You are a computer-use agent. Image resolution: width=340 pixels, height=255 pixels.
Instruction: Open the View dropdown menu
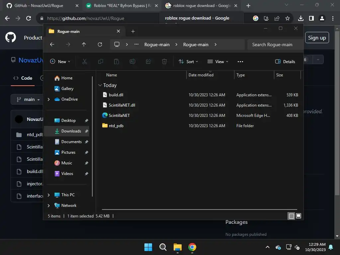point(218,61)
